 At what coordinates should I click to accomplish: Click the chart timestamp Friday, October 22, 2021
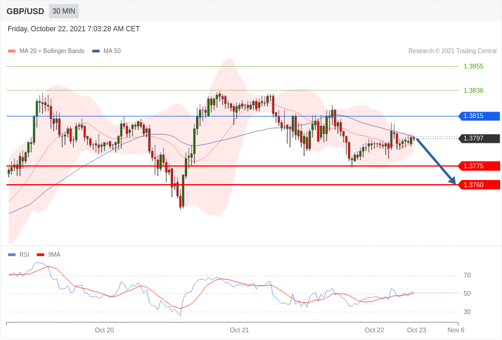point(74,29)
